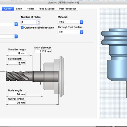
Task: Click the Overall length value field
Action: 17,103
